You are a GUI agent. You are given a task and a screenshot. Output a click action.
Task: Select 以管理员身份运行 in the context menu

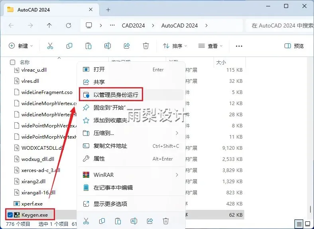click(131, 95)
